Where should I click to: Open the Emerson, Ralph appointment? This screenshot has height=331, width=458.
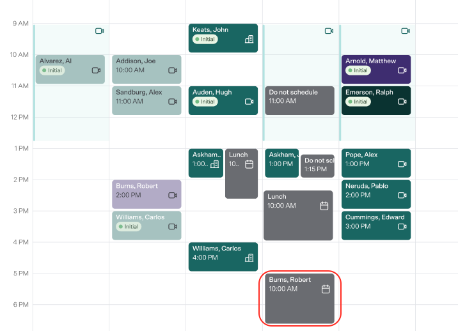coord(376,101)
